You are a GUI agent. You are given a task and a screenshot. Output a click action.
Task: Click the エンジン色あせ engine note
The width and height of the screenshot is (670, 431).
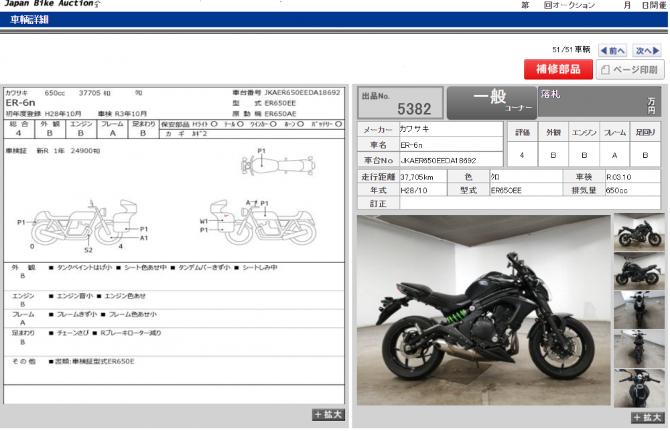(x=125, y=296)
